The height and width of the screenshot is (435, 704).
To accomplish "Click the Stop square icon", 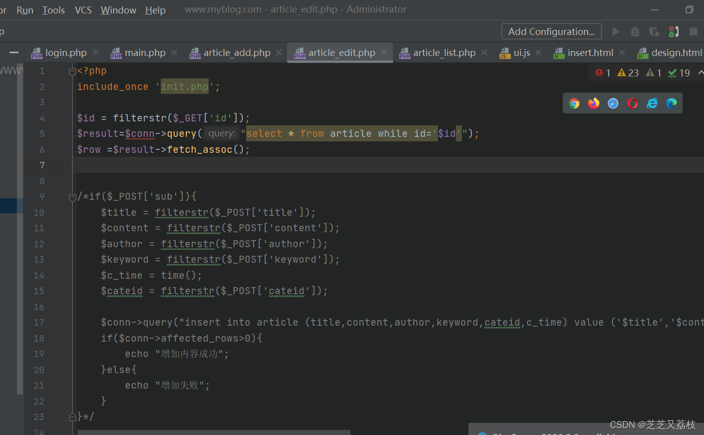I will tap(694, 31).
